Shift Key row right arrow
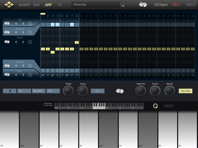Image resolution: width=198 pixels, height=148 pixels. 23,75
